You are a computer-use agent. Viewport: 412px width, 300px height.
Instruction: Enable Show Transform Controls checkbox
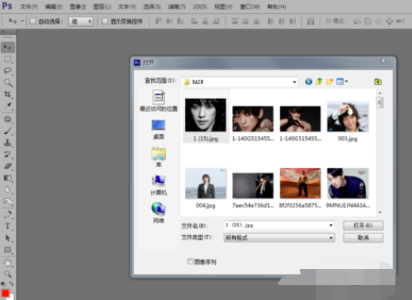pyautogui.click(x=105, y=21)
